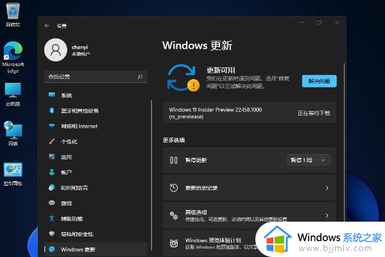This screenshot has width=385, height=257.
Task: Open the 游戏 settings category
Action: pos(96,203)
